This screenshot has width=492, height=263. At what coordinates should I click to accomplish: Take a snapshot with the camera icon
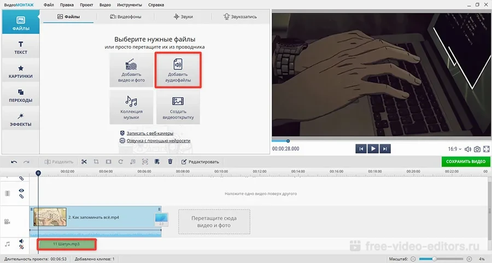[x=477, y=149]
